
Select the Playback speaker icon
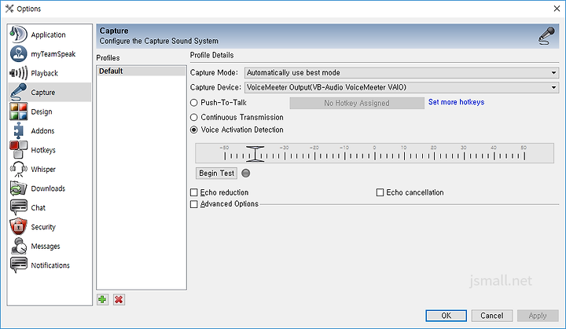pos(18,73)
